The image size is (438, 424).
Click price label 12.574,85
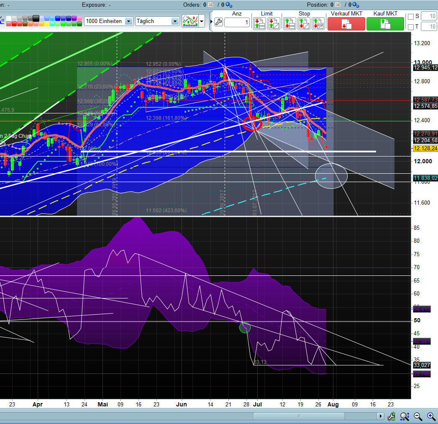coord(425,106)
